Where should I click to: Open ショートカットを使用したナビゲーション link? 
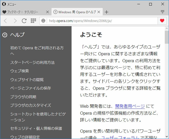[x=38, y=117]
